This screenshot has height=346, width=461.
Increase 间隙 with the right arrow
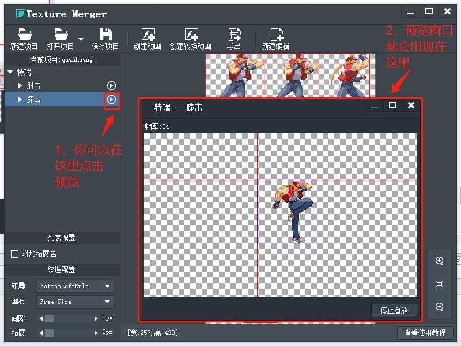click(96, 318)
